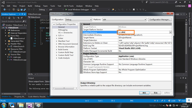Open the file explorer taskbar icon
Screen dimensions: 192x108
21,105
